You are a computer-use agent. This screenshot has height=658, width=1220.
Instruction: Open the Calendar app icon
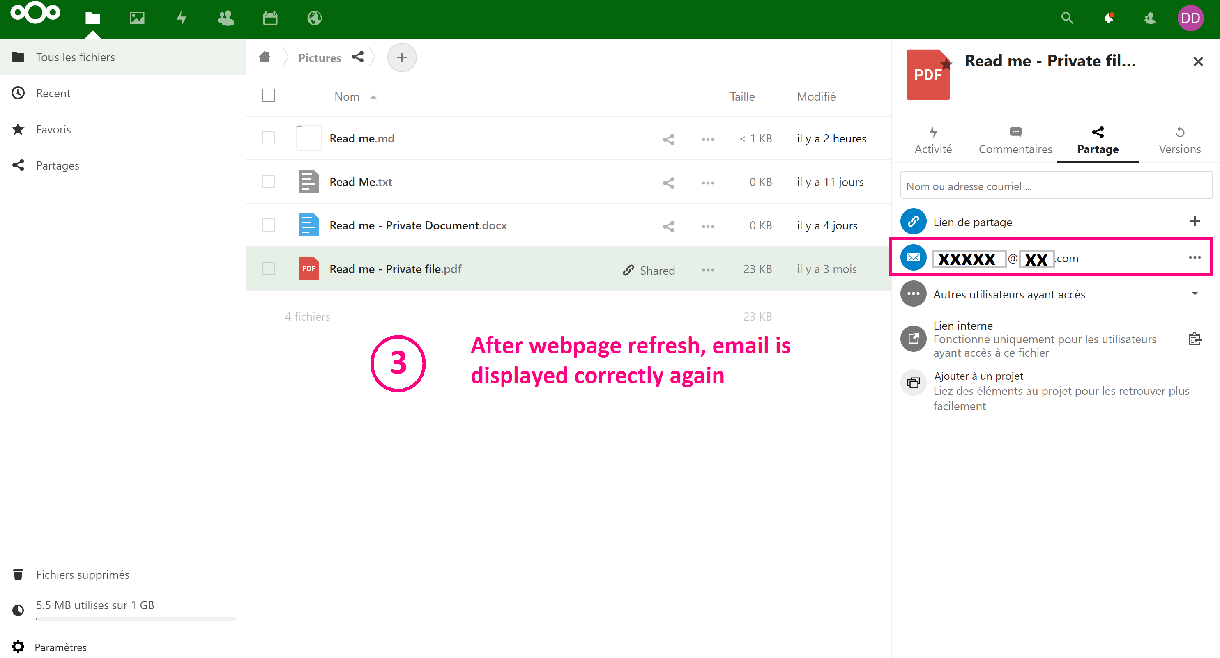(270, 18)
